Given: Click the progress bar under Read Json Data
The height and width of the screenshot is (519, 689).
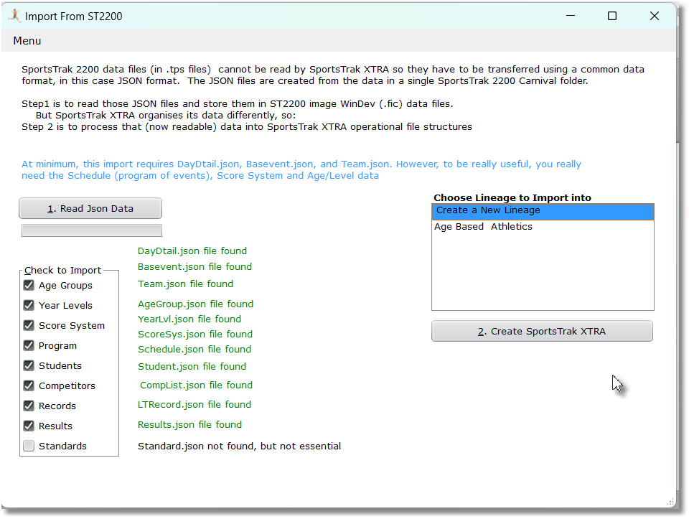Looking at the screenshot, I should (91, 230).
